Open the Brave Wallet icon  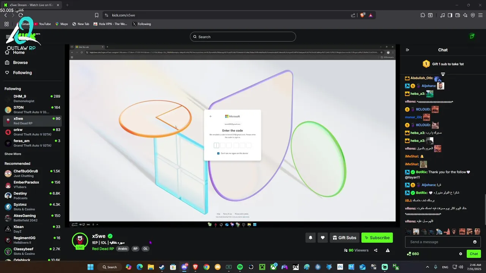pos(458,15)
